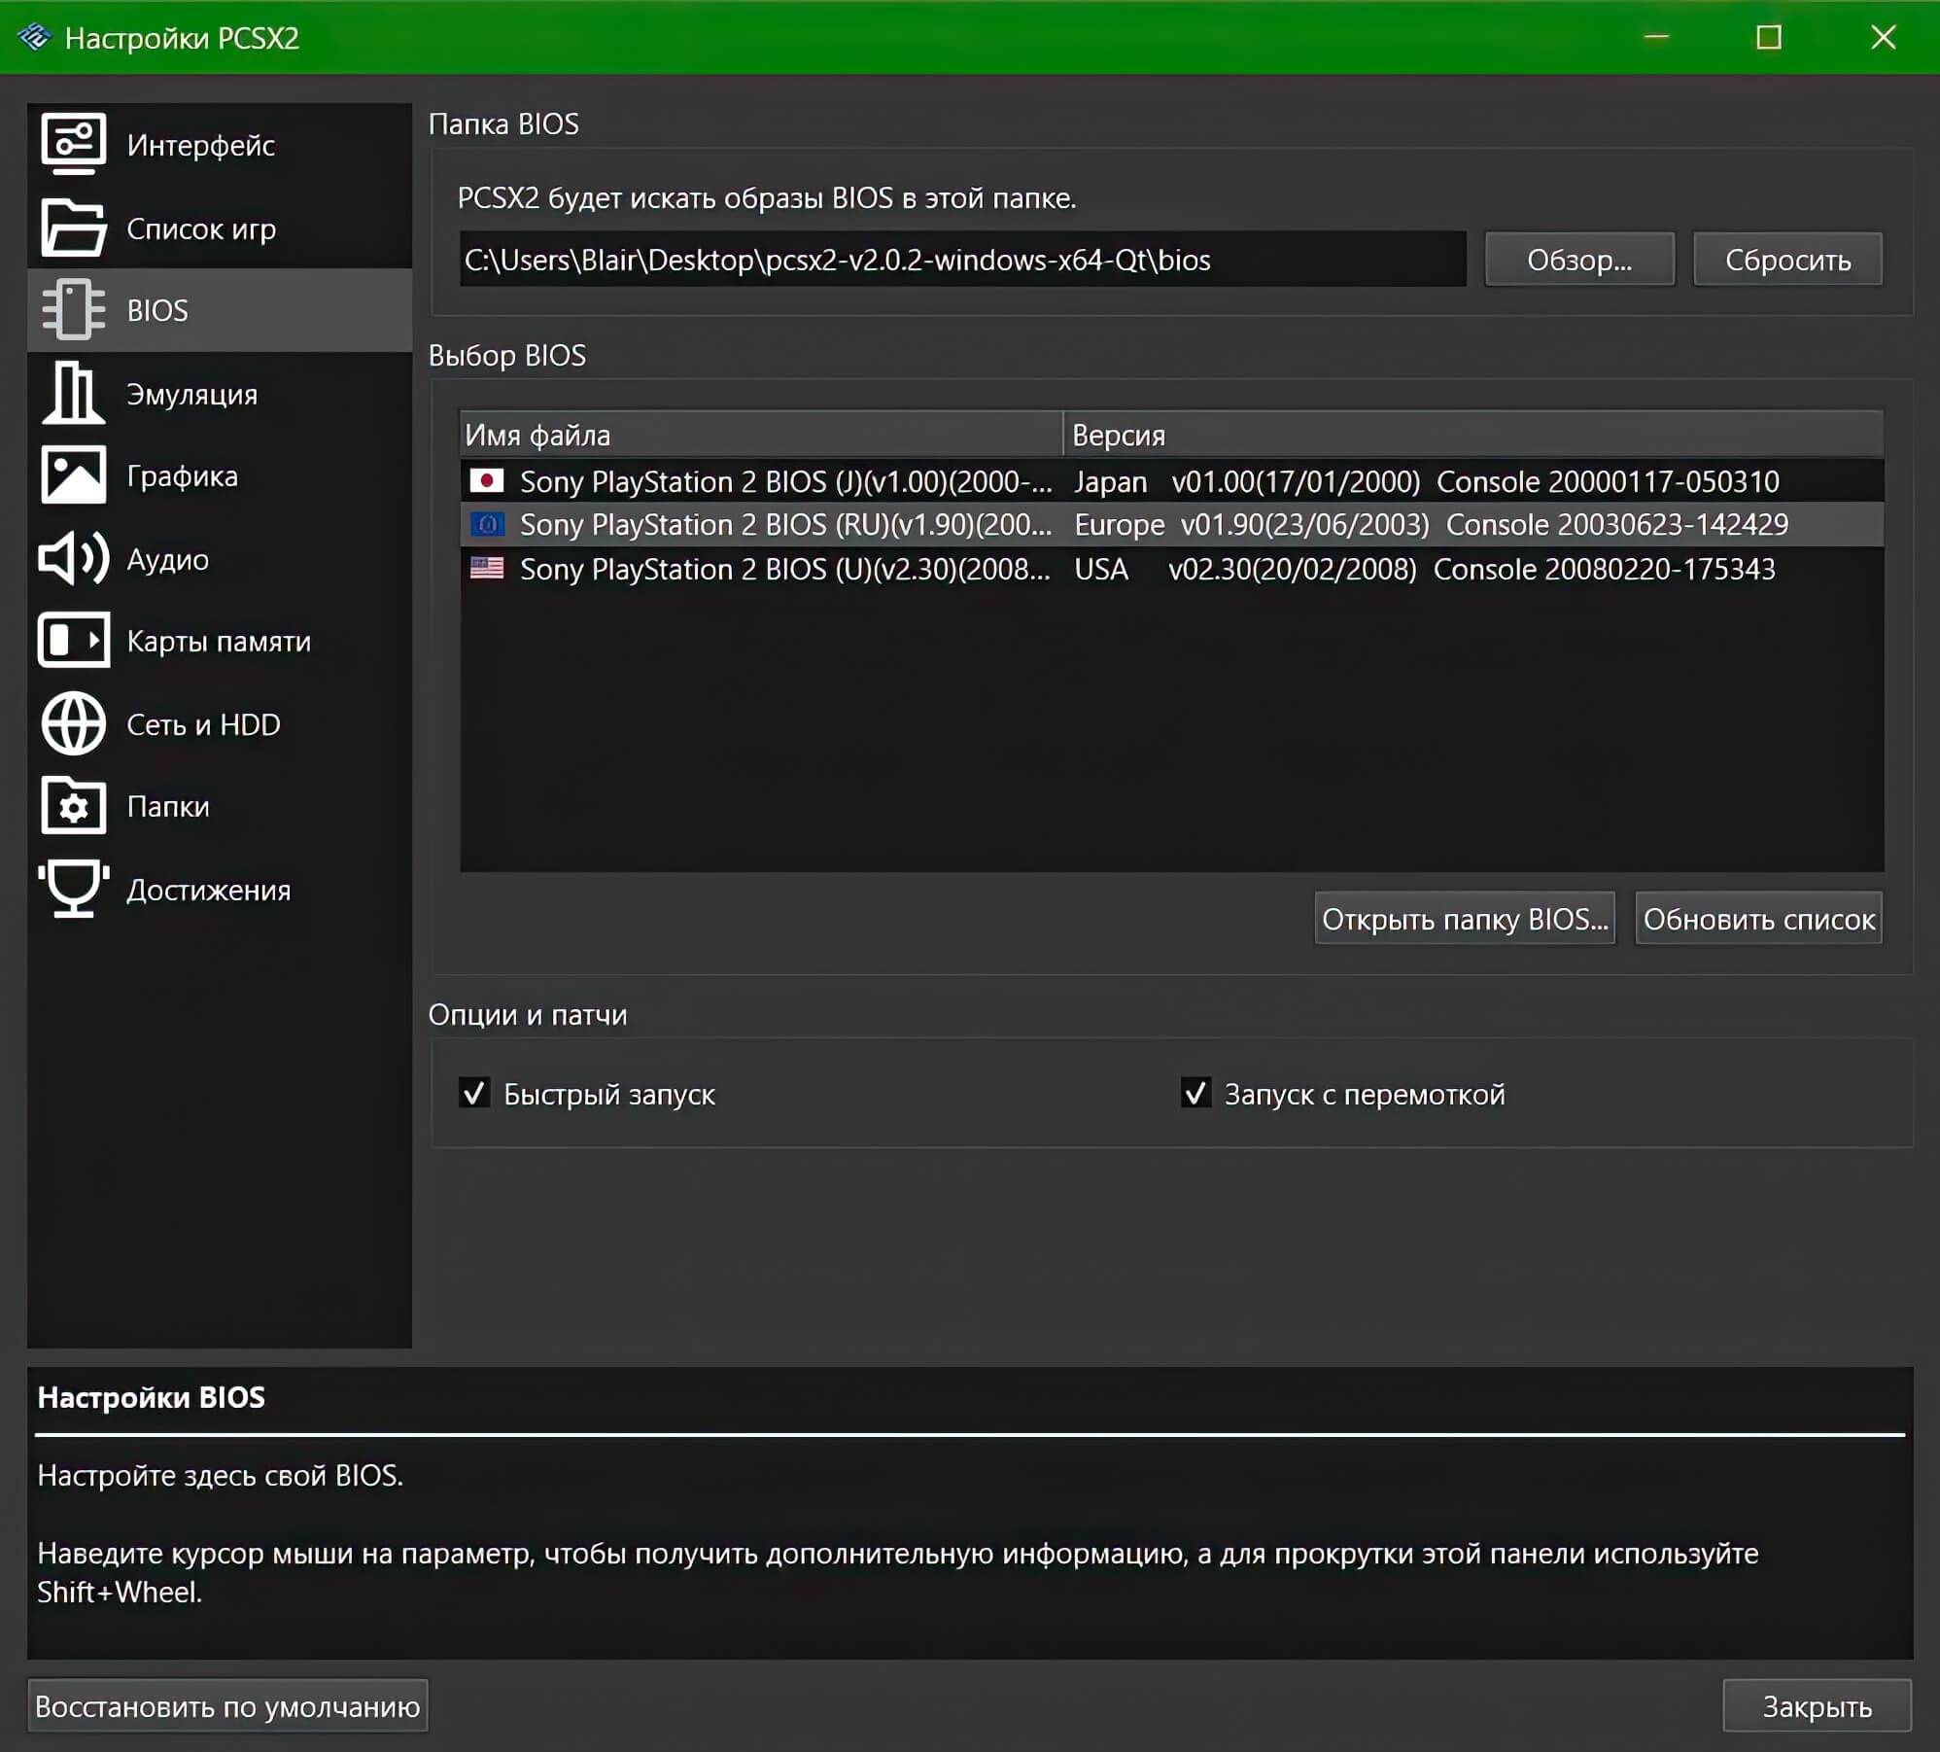Viewport: 1940px width, 1752px height.
Task: Click the Japan flag icon in BIOS list
Action: pyautogui.click(x=487, y=480)
